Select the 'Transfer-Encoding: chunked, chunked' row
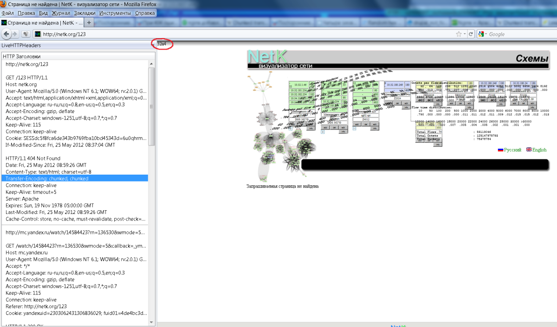 pyautogui.click(x=75, y=178)
